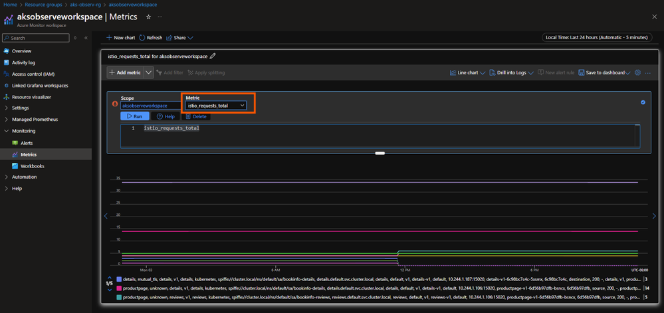Go to previous legend page arrow
Viewport: 664px width, 313px height.
[109, 276]
